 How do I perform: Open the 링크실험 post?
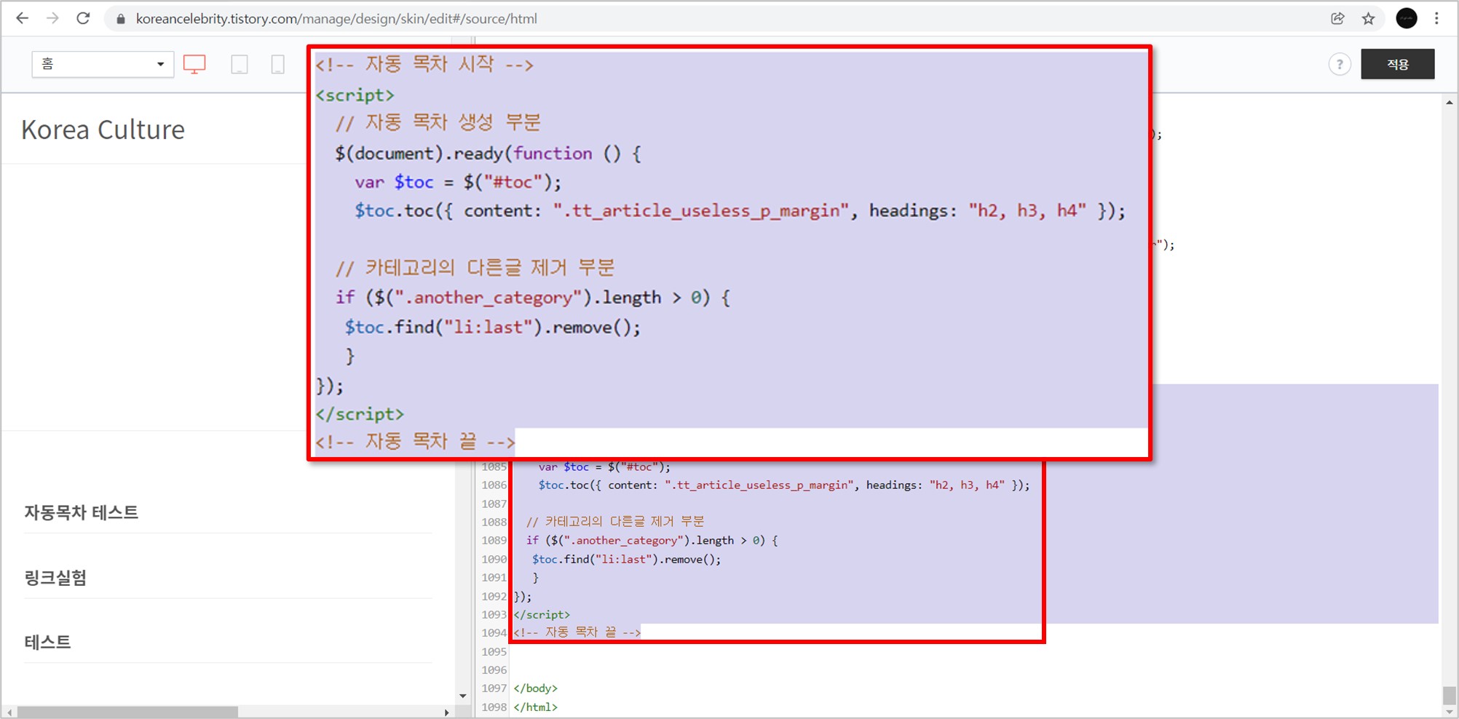point(55,578)
